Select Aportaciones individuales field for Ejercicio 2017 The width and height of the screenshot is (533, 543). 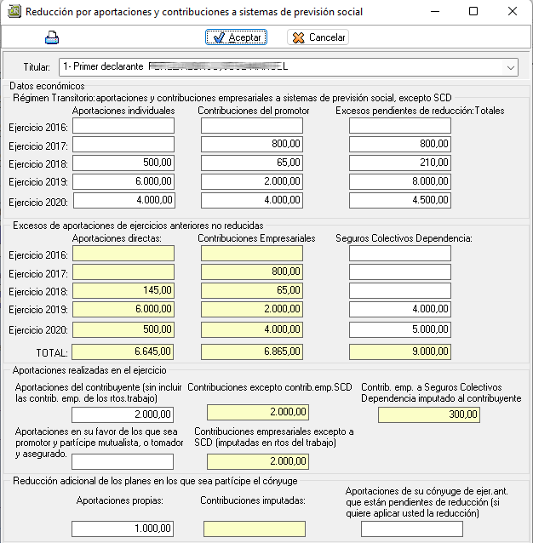pos(123,145)
